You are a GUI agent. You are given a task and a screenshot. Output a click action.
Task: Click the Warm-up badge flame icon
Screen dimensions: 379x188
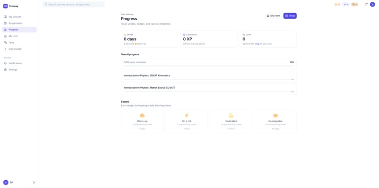[142, 115]
